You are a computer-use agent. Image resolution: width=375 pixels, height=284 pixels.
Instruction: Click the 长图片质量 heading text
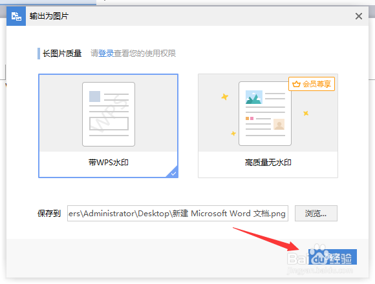pos(62,53)
